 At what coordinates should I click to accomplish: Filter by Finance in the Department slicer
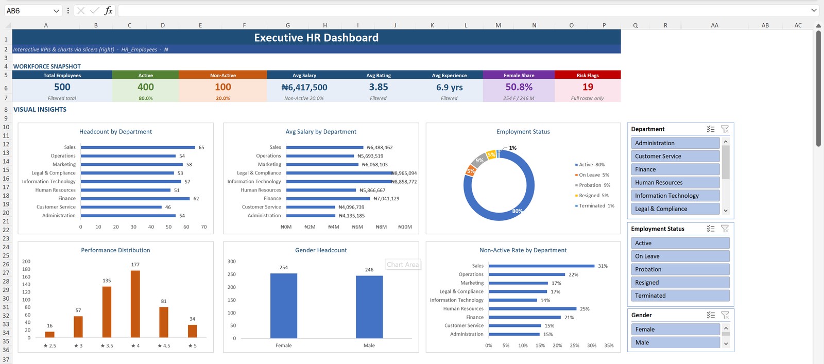pos(675,169)
